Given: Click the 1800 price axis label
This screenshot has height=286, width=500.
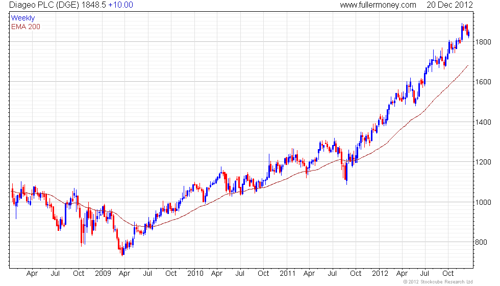Looking at the screenshot, I should pos(483,42).
